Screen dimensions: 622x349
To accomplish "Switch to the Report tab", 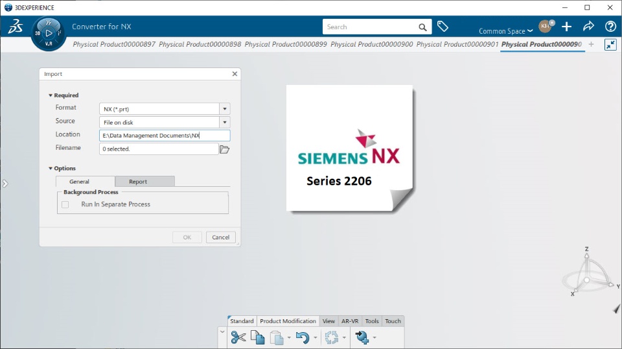I will [x=144, y=182].
